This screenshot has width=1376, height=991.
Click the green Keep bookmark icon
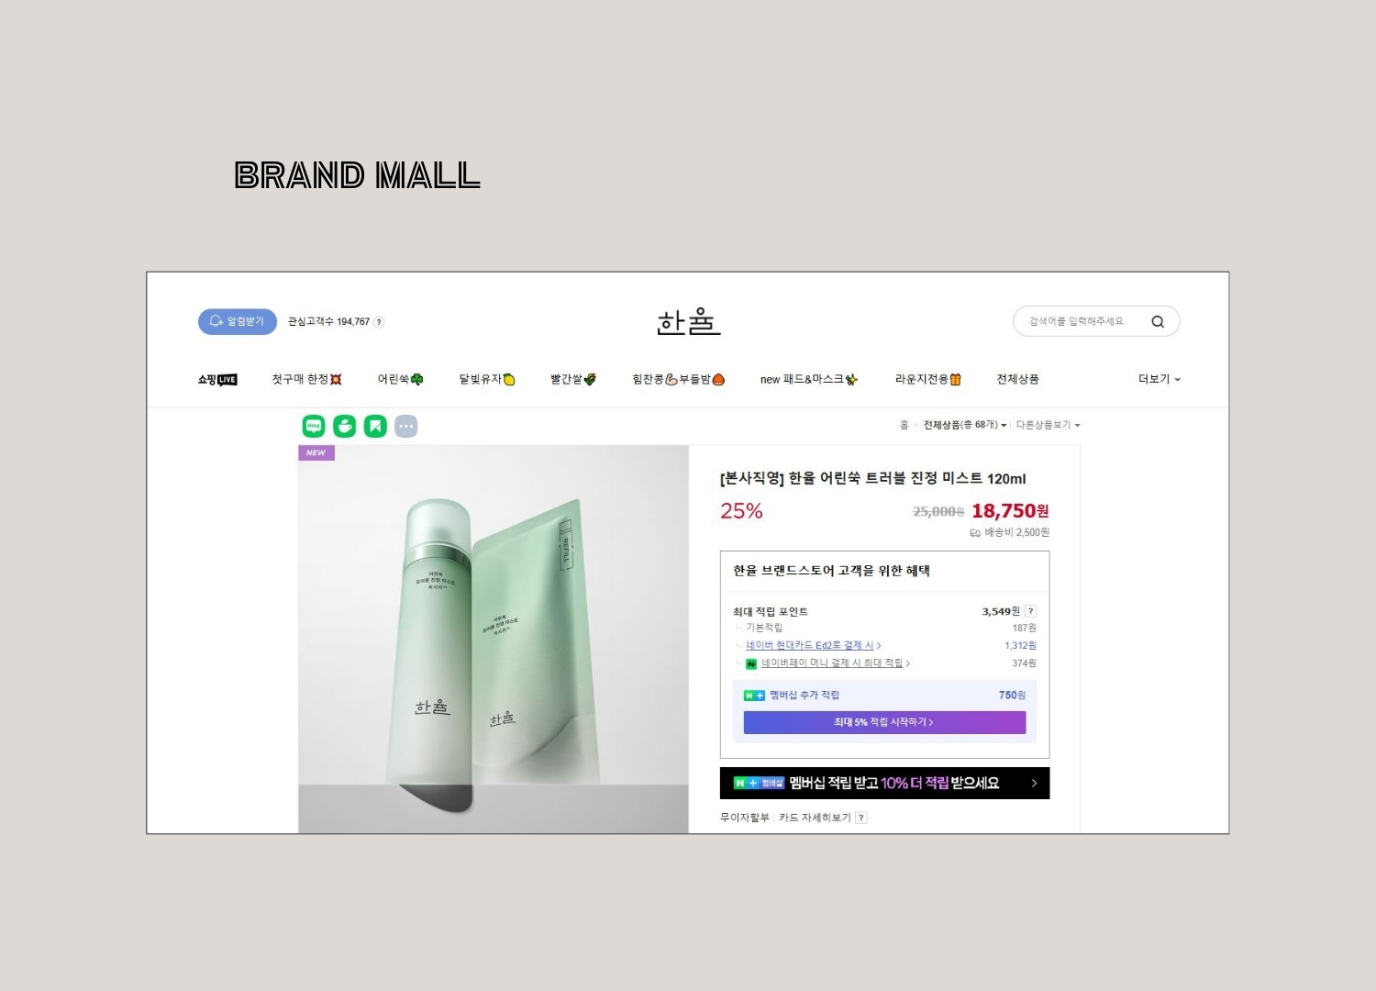coord(375,426)
